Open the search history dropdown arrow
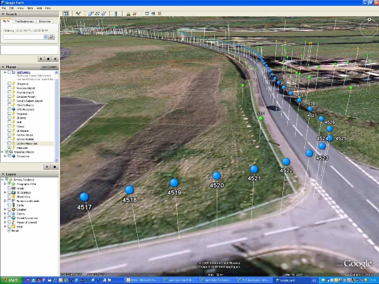379x284 pixels. (45, 37)
